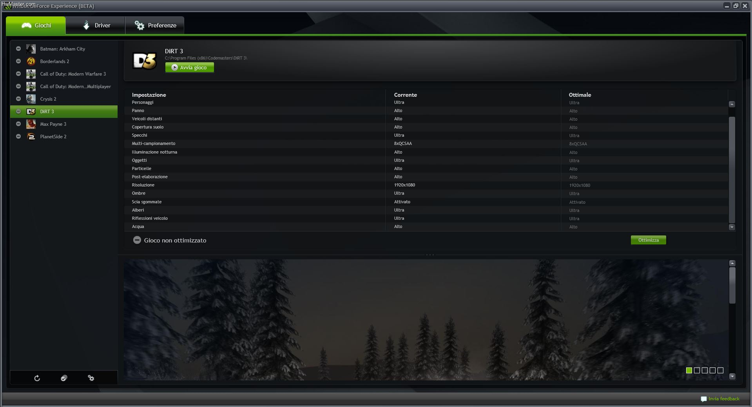Click the minus status icon beside Crysis 2

[x=18, y=99]
